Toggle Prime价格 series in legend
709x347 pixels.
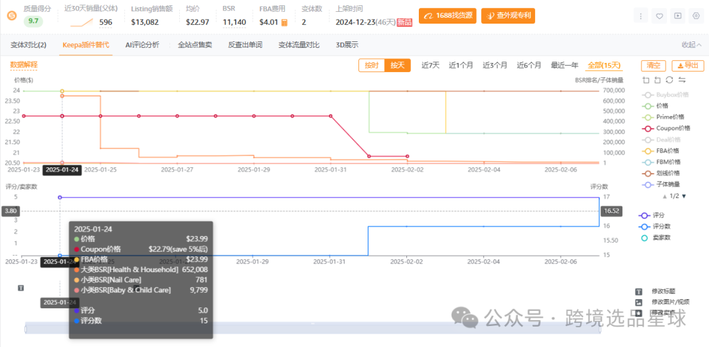(662, 117)
